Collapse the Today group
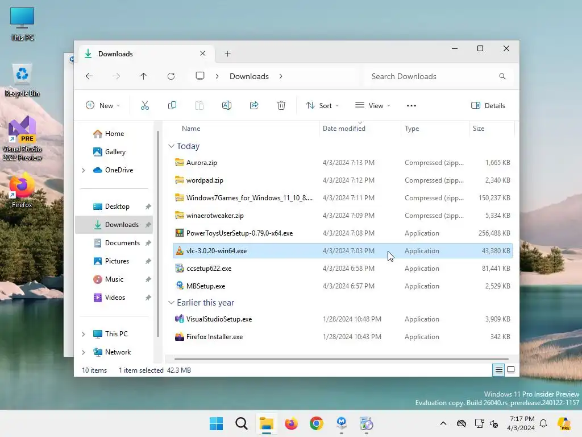Viewport: 582px width, 437px height. [x=171, y=146]
